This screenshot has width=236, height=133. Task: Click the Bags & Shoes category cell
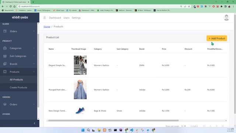(100, 111)
